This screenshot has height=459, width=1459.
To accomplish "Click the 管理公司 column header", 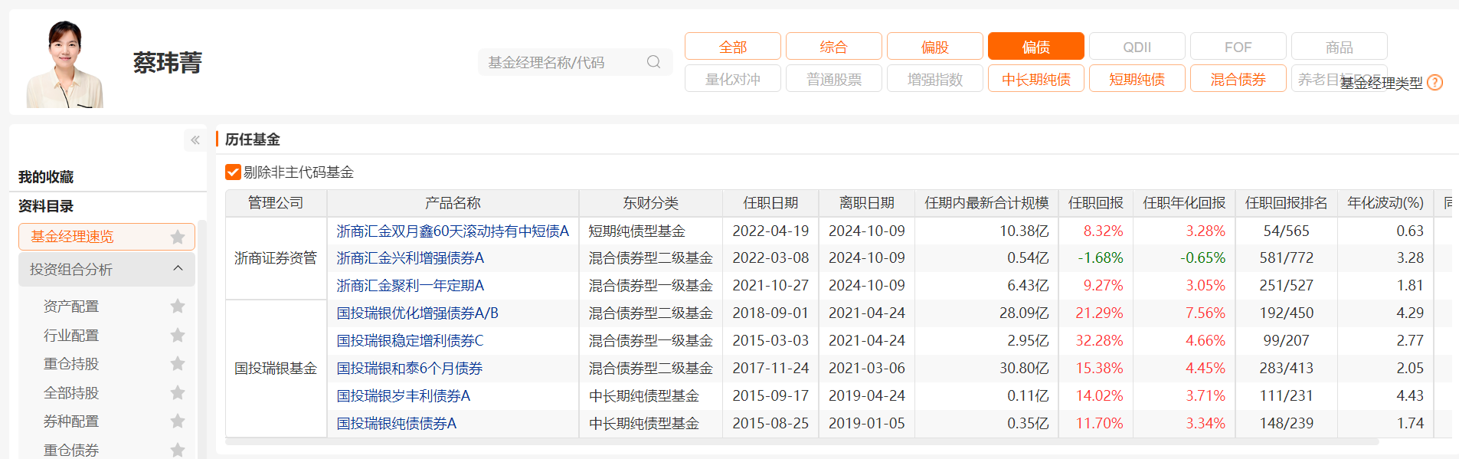I will coord(276,203).
